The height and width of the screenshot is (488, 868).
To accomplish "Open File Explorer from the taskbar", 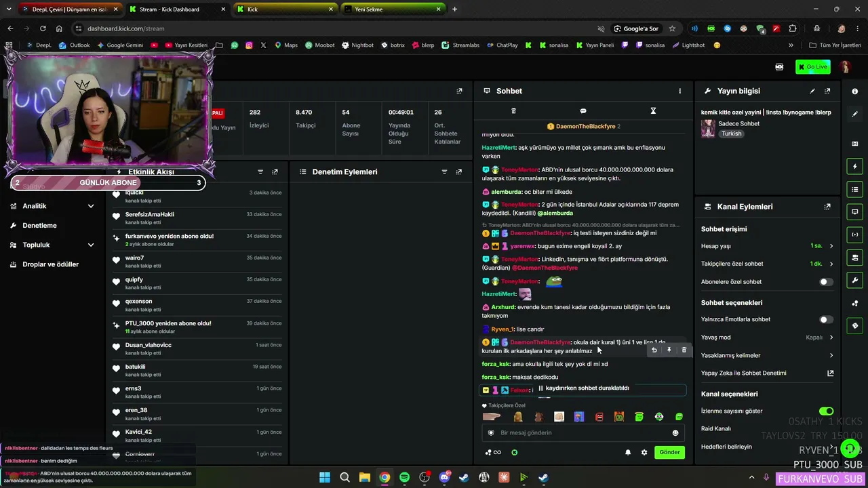I will [x=365, y=477].
